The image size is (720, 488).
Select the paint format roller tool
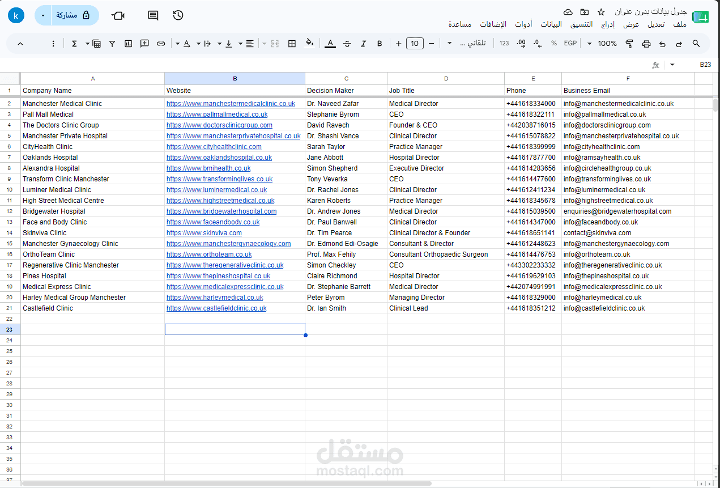pyautogui.click(x=629, y=44)
